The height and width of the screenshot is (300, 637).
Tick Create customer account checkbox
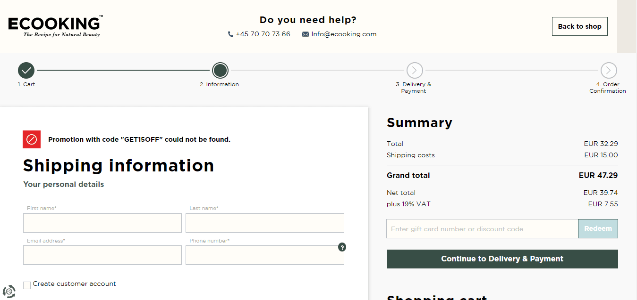click(27, 285)
